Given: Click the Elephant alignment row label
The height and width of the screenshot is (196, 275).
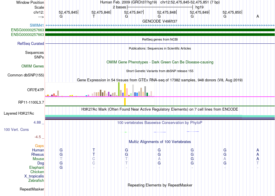Looking at the screenshot, I should pos(36,167).
